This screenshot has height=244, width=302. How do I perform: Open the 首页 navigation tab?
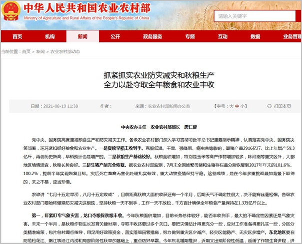click(x=17, y=37)
